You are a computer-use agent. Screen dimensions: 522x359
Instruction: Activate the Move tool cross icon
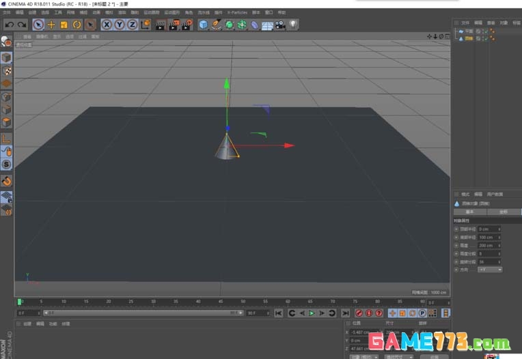(x=51, y=25)
